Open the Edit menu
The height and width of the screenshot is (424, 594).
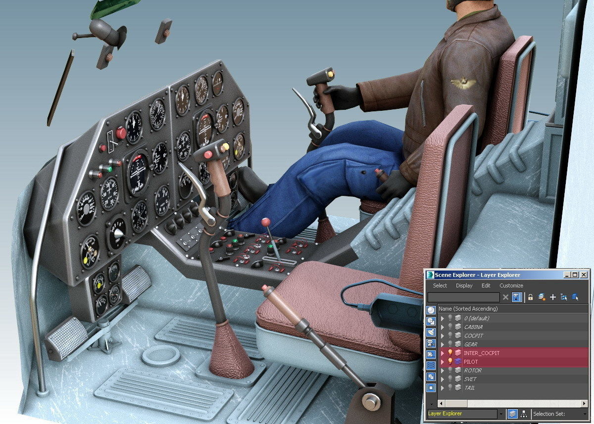[486, 285]
